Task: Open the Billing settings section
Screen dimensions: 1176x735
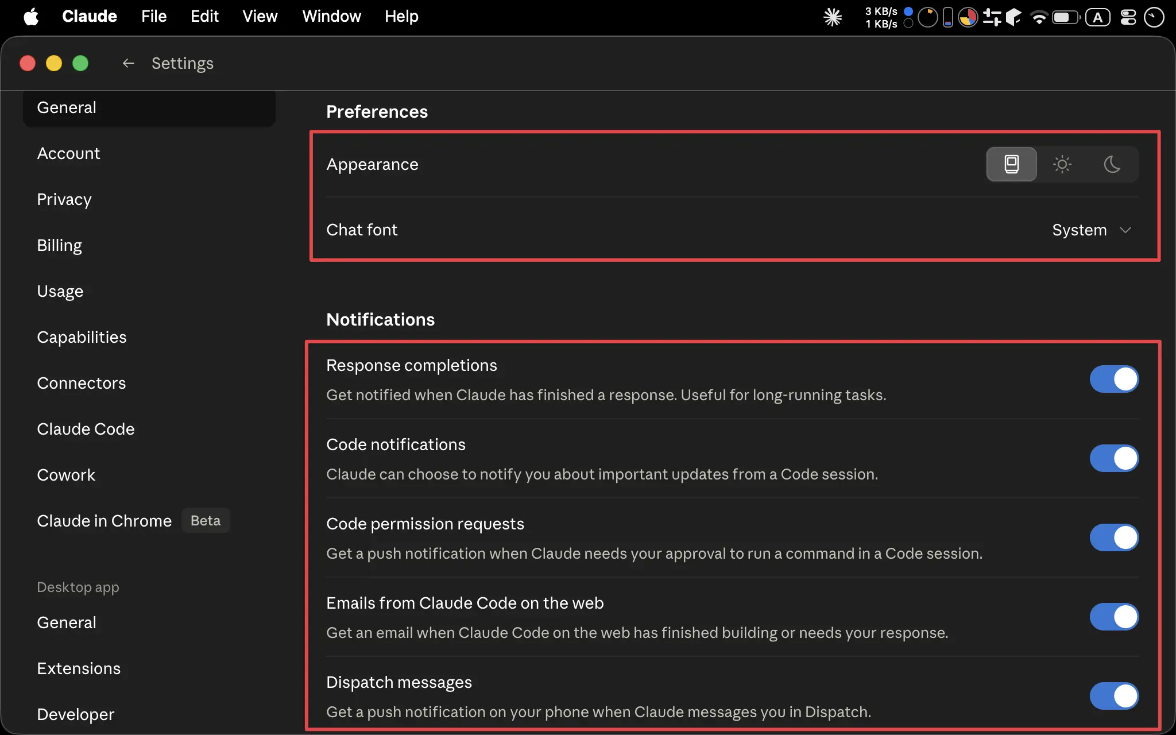Action: (149, 245)
